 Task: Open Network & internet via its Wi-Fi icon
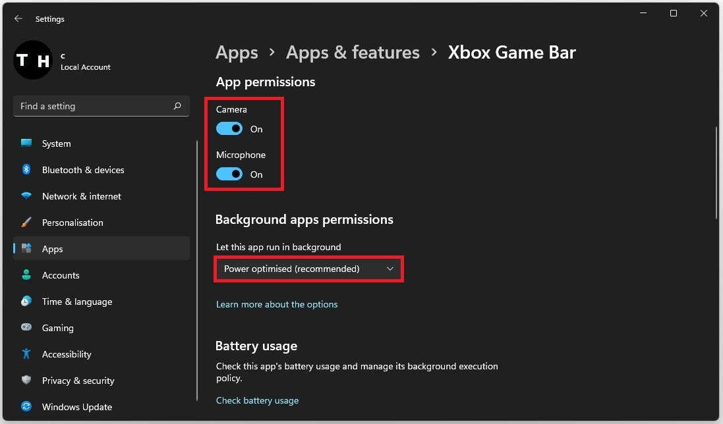tap(26, 196)
